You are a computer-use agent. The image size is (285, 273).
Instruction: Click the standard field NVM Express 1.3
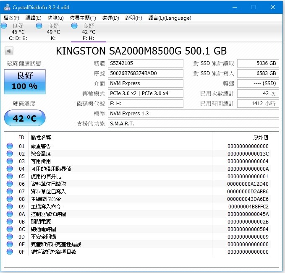[193, 114]
